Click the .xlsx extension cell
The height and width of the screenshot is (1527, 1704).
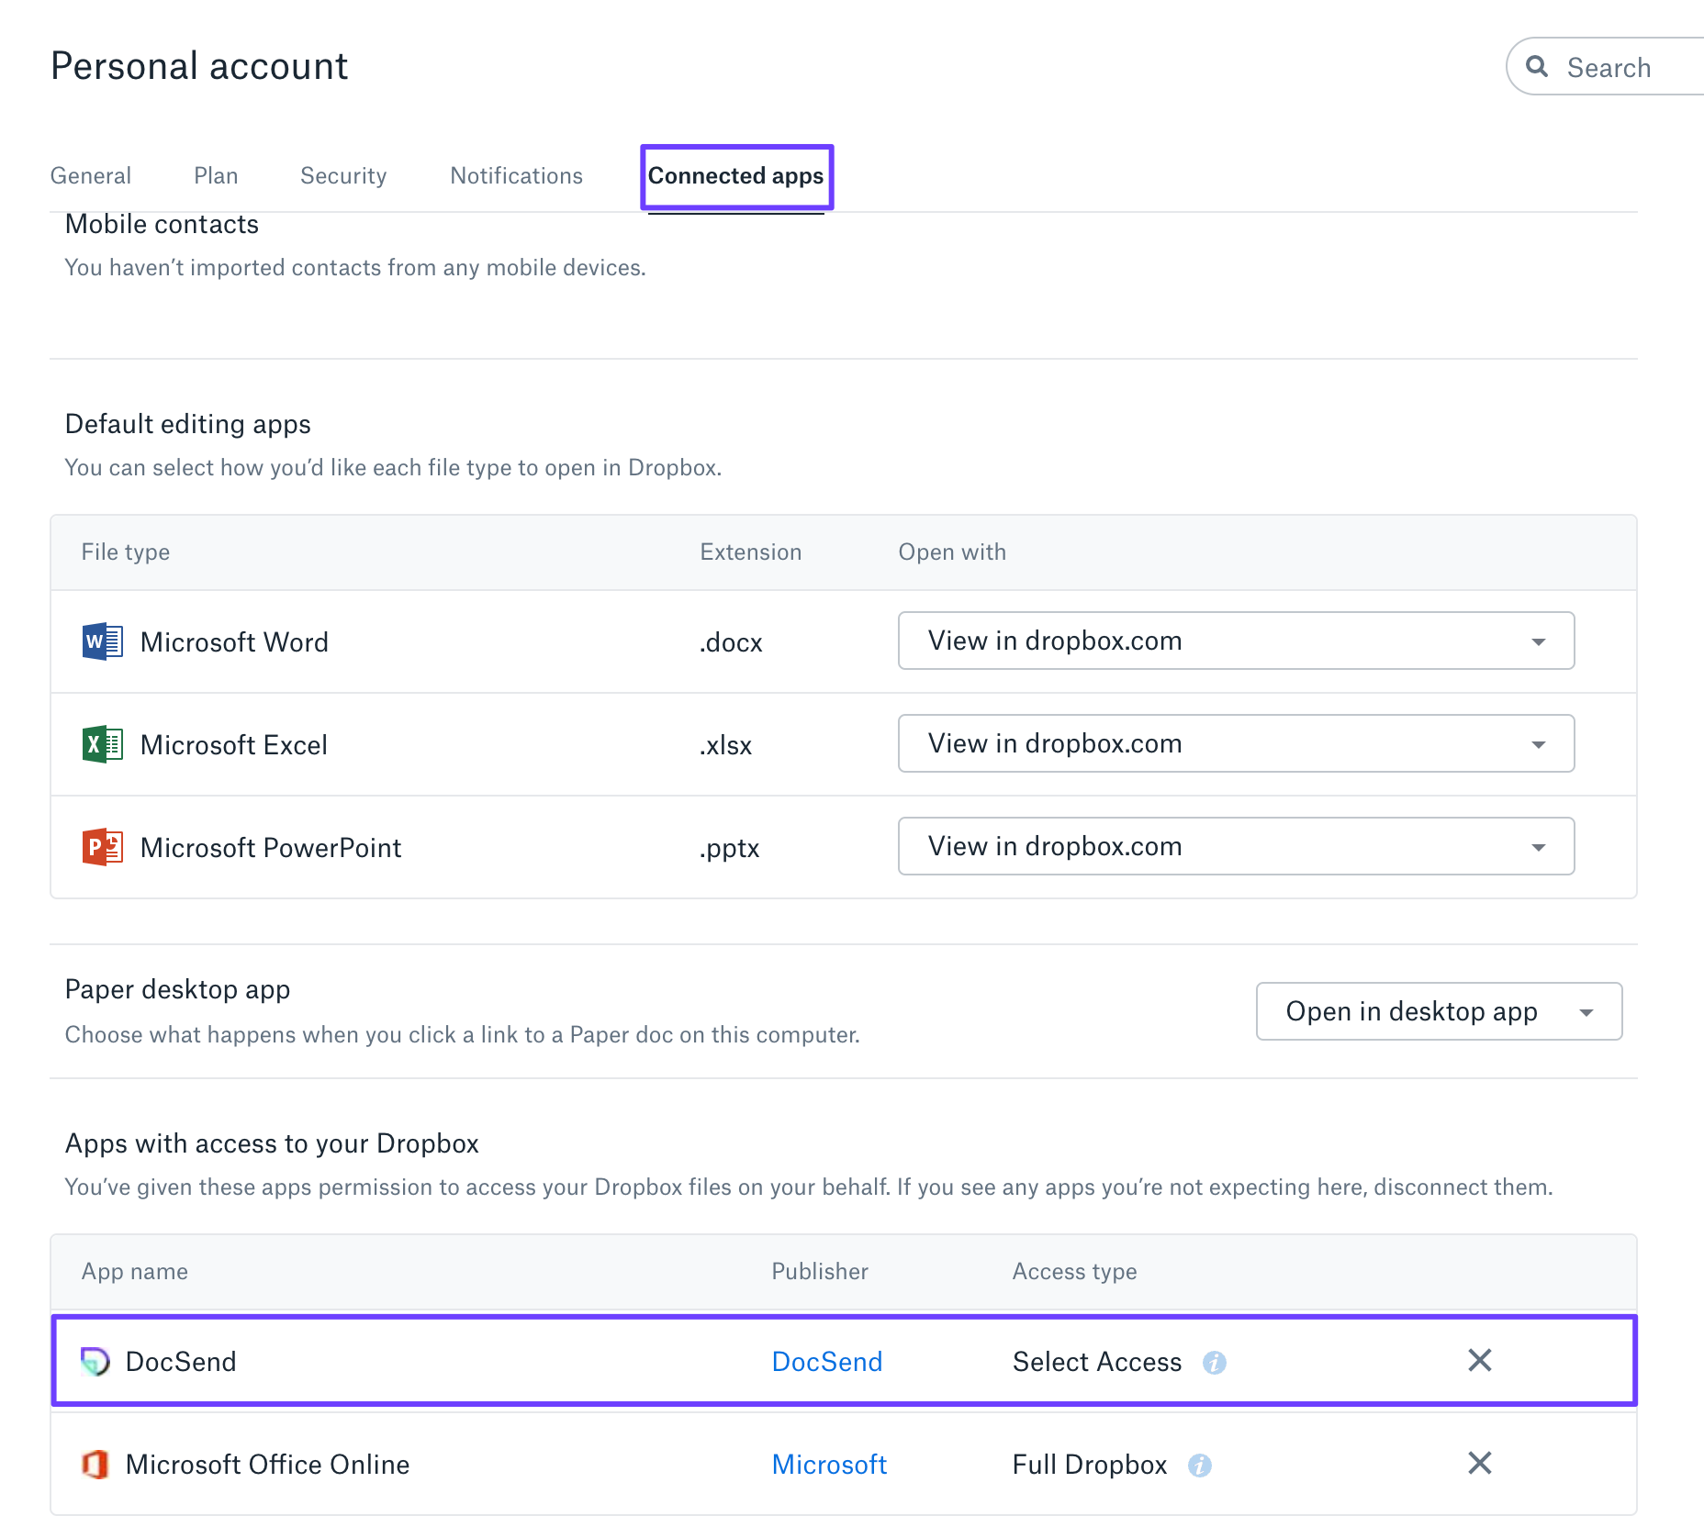pyautogui.click(x=725, y=745)
